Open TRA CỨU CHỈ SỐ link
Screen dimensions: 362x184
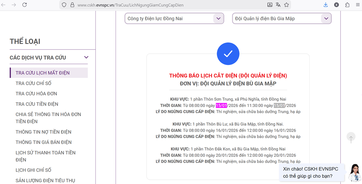33,83
